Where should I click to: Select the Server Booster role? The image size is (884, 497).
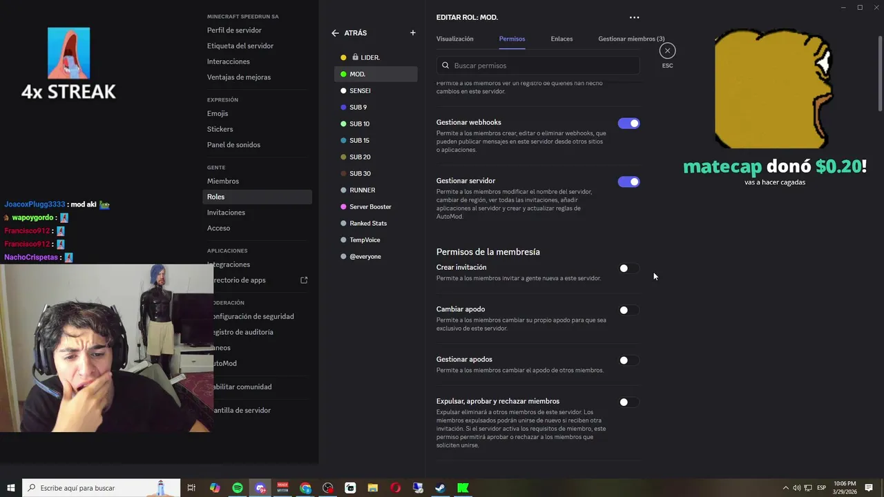pos(376,206)
